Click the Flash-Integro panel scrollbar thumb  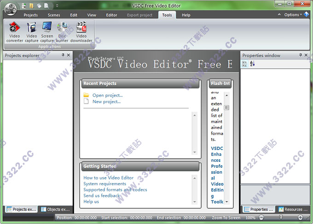click(x=226, y=108)
